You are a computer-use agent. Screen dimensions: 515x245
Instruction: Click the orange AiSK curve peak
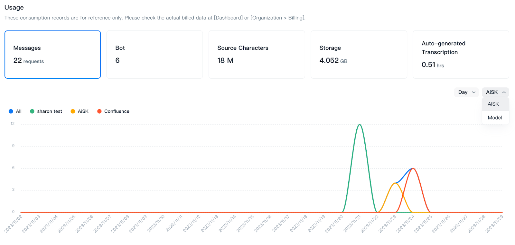tap(395, 183)
